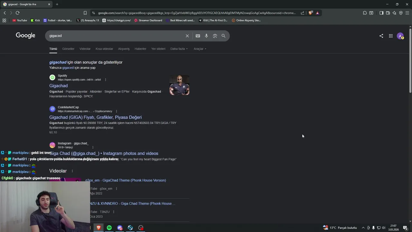Clear the search box with X
Image resolution: width=412 pixels, height=232 pixels.
187,36
